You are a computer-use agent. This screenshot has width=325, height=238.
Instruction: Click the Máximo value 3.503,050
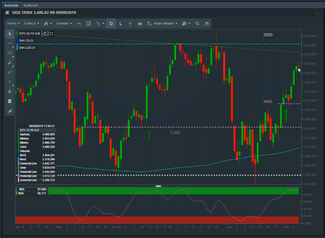click(x=49, y=138)
